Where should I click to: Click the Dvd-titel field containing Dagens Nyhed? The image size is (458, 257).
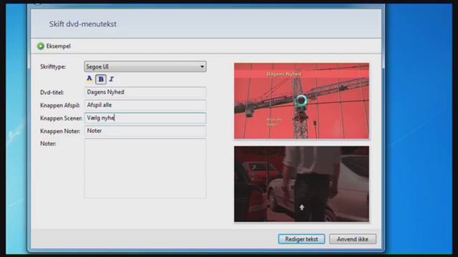[x=145, y=92]
